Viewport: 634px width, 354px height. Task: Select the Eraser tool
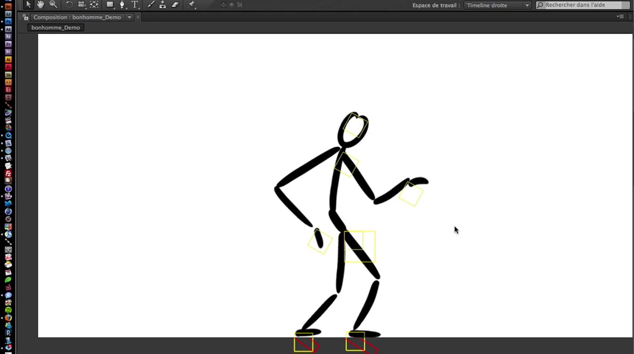(175, 5)
